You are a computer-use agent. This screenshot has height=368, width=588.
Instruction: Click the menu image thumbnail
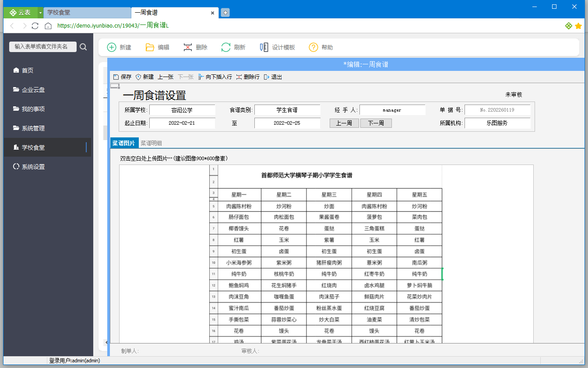pos(326,254)
